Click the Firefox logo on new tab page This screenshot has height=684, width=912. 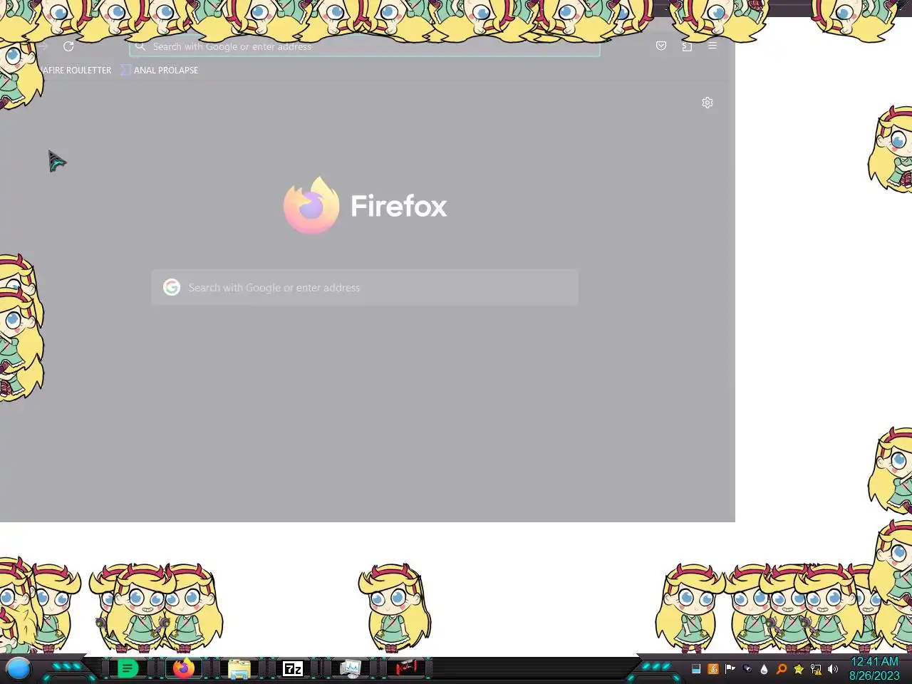coord(311,205)
